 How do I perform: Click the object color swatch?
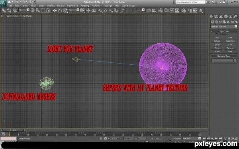click(235, 60)
